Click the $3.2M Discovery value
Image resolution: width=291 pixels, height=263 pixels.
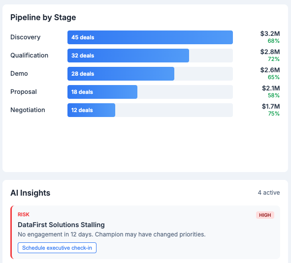[x=270, y=33]
